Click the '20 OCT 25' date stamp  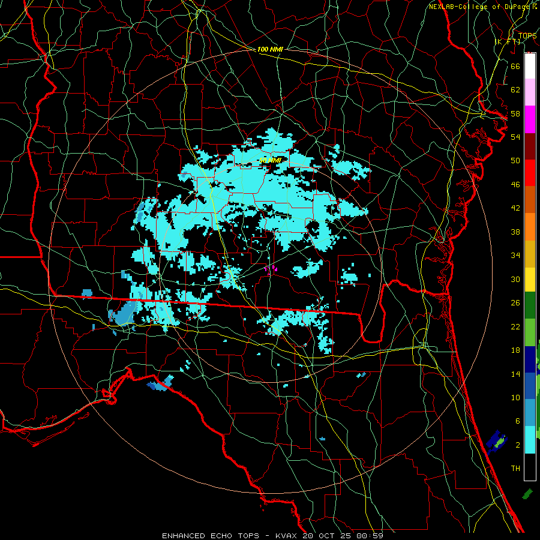(327, 536)
